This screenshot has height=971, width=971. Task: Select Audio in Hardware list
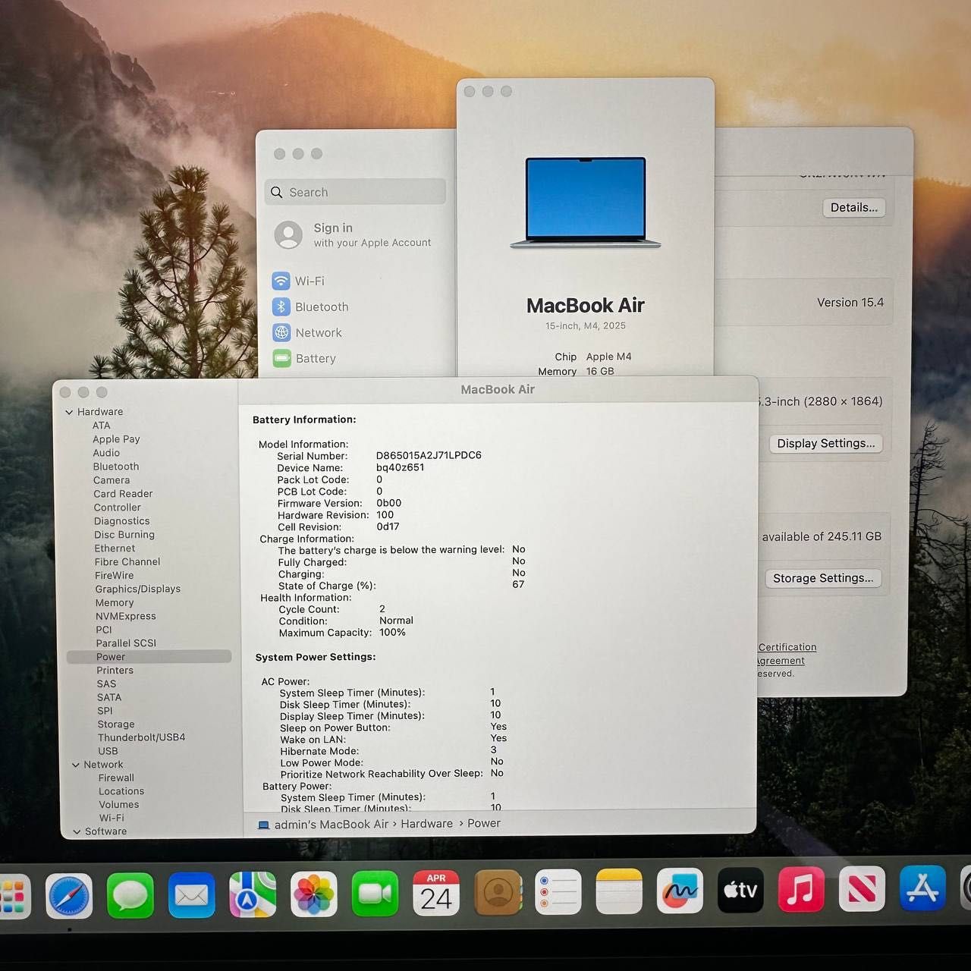(x=106, y=453)
